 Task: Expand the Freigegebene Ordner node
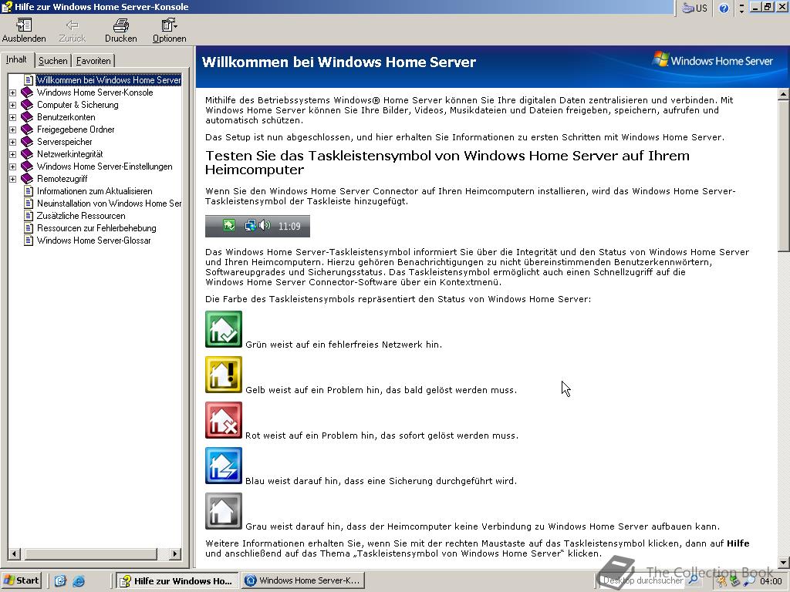click(13, 129)
